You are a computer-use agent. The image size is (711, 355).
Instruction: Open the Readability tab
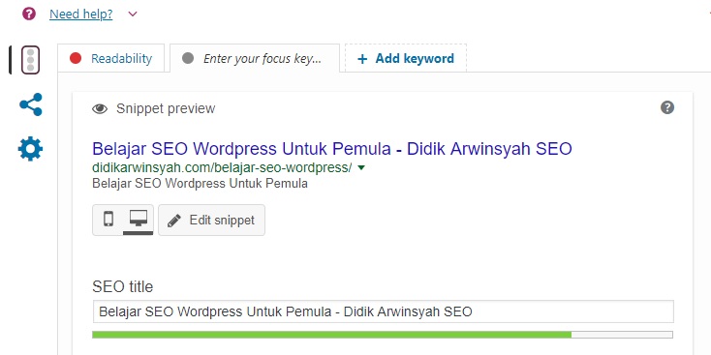tap(111, 58)
